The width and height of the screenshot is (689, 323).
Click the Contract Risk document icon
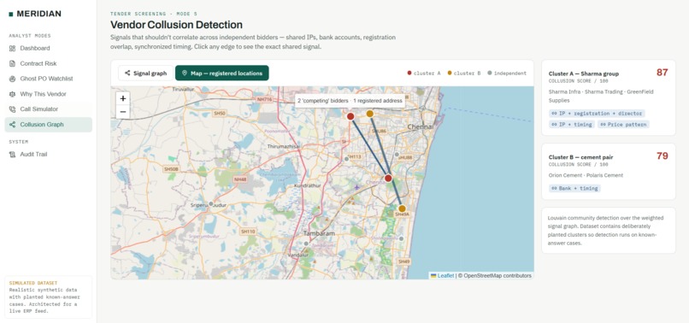click(12, 63)
